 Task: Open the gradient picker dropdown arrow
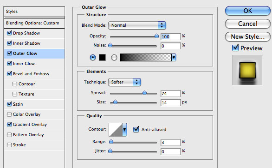(x=174, y=57)
